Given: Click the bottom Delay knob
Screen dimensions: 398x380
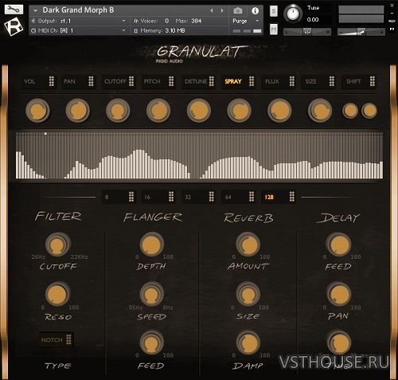Looking at the screenshot, I should click(339, 343).
